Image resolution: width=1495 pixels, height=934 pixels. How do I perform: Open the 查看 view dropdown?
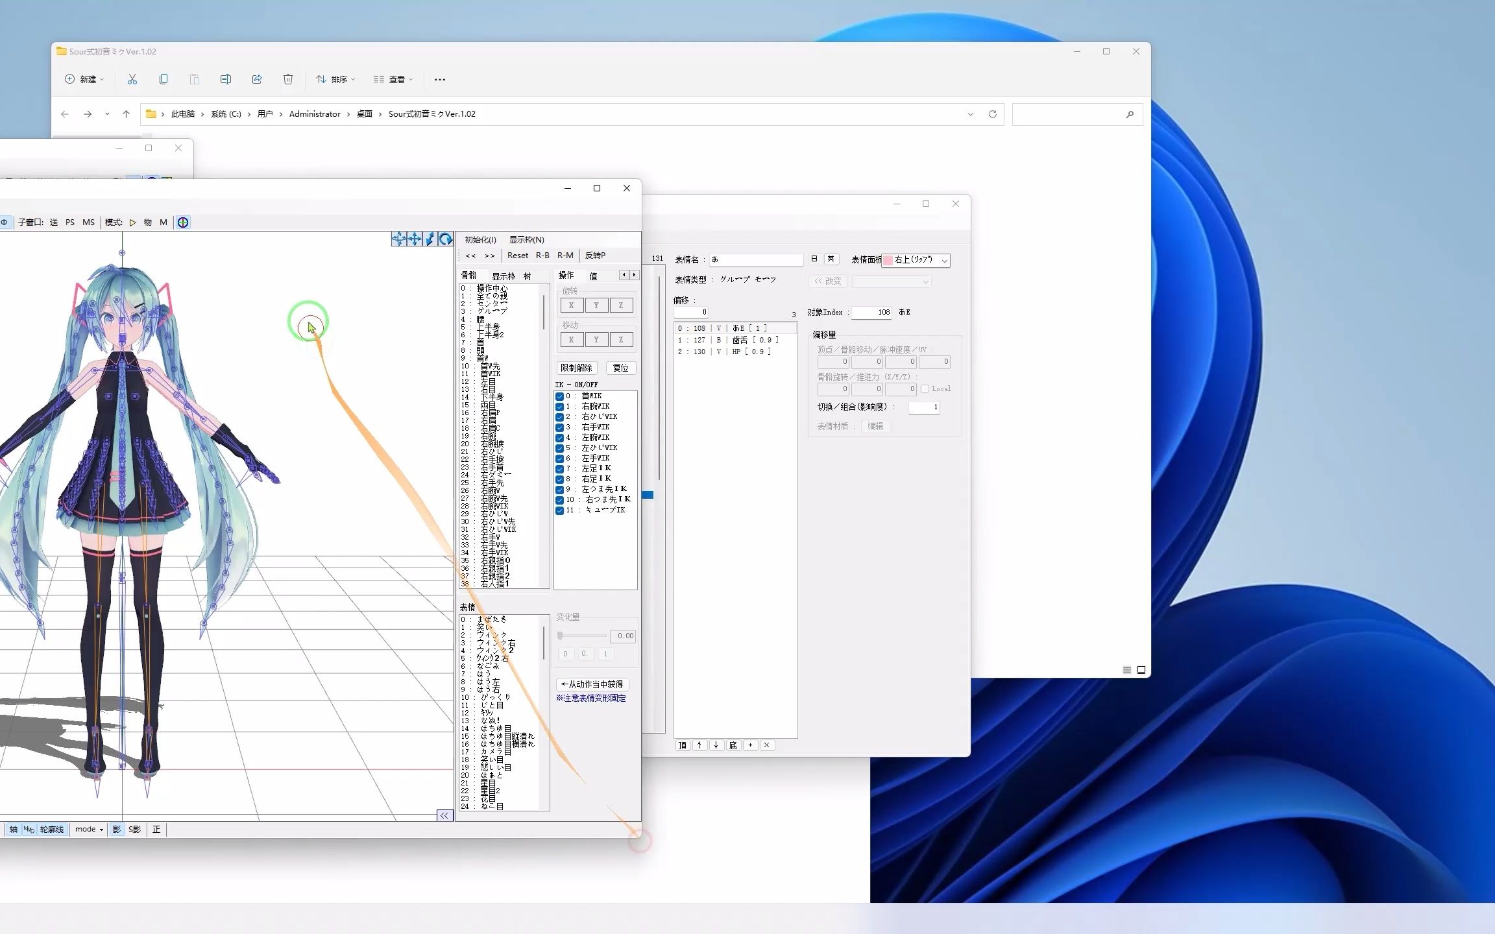point(393,79)
